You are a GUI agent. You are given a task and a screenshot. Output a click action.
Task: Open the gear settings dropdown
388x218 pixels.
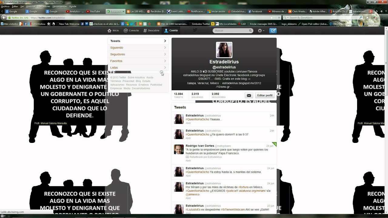(261, 31)
